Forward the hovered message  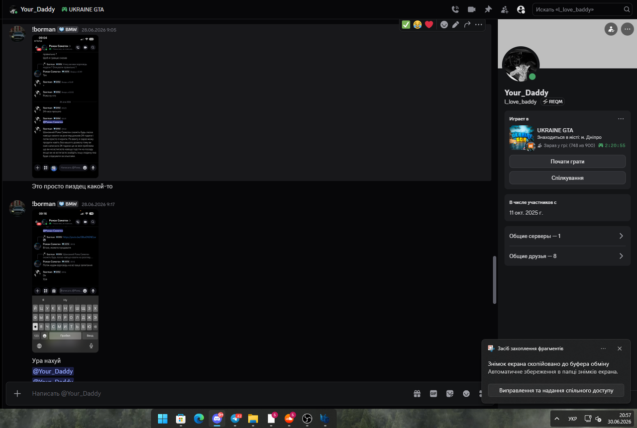click(467, 24)
